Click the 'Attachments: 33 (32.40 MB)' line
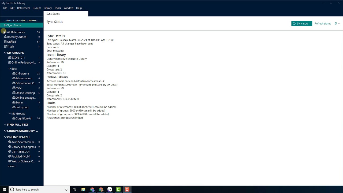The height and width of the screenshot is (193, 343). 63,99
